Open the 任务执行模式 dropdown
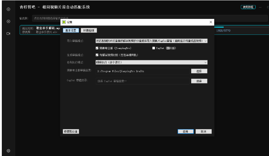 (152, 62)
